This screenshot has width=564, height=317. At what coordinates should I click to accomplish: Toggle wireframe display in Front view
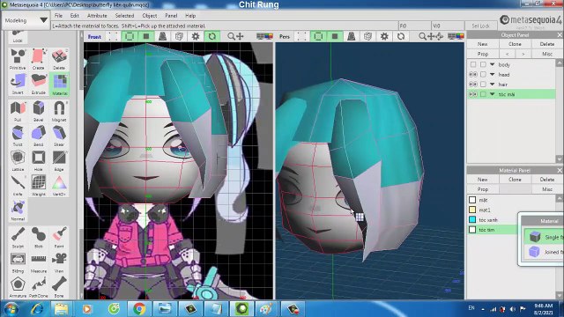click(x=130, y=36)
